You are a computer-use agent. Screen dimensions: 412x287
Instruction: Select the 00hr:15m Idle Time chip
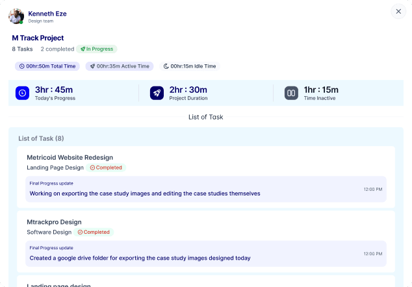coord(190,66)
